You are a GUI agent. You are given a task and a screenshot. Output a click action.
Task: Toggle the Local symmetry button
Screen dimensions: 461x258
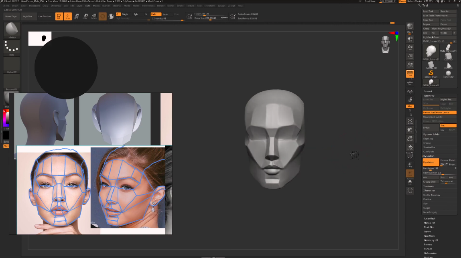click(410, 92)
